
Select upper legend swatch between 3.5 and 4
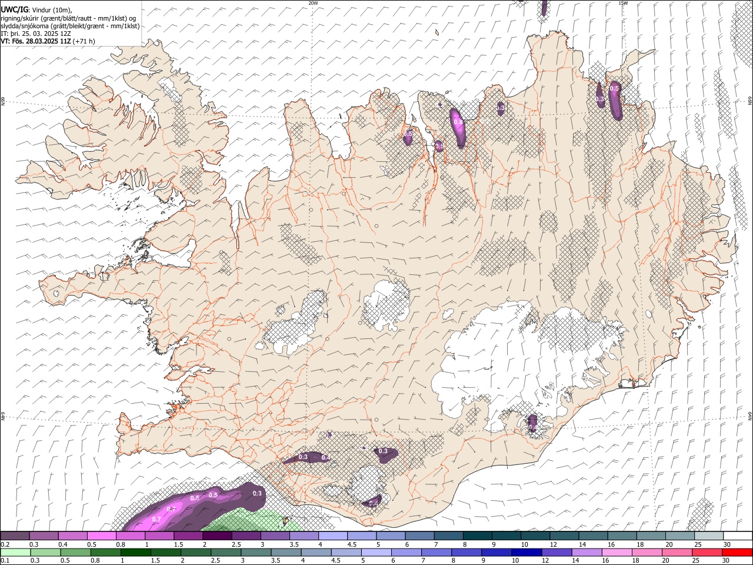(x=303, y=536)
